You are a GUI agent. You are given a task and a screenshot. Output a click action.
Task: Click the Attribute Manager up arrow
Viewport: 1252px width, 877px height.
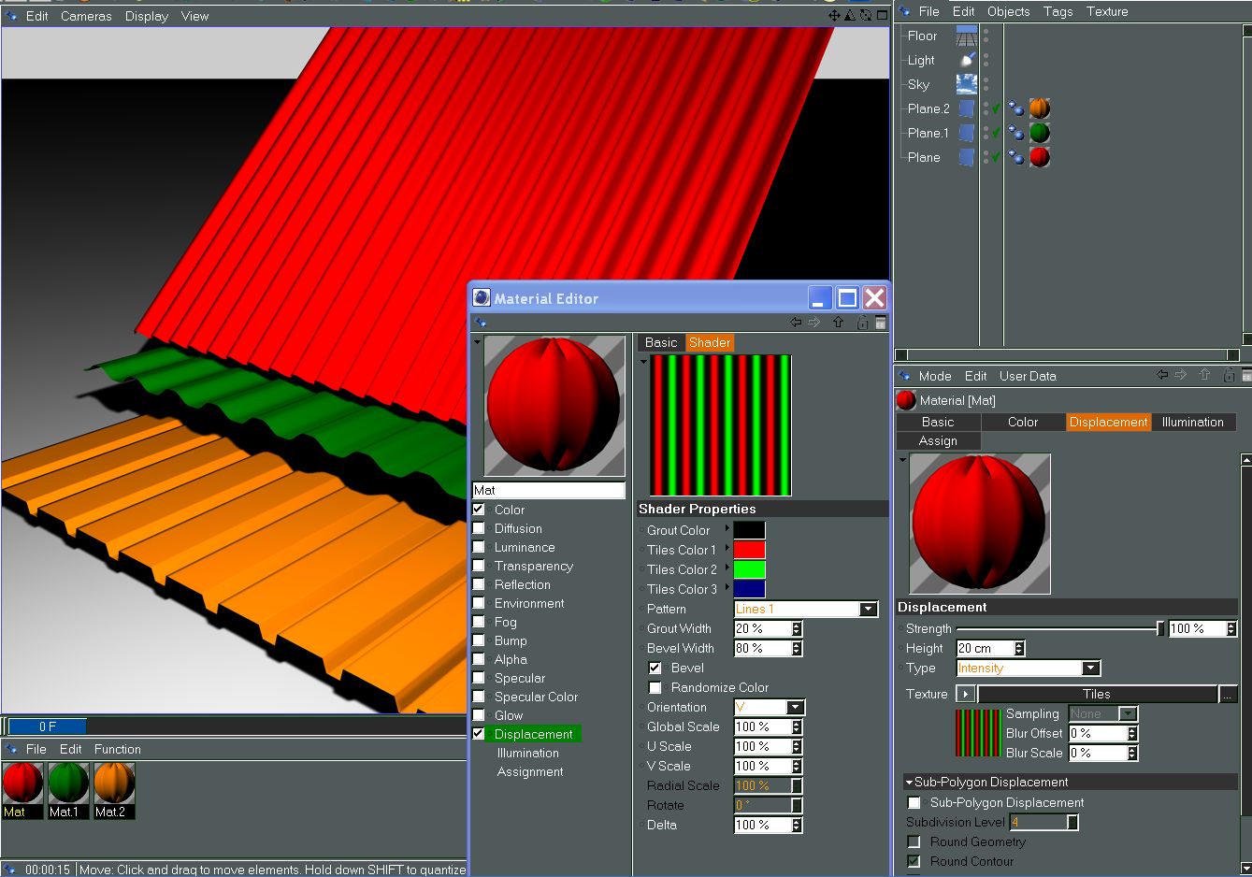tap(1204, 375)
